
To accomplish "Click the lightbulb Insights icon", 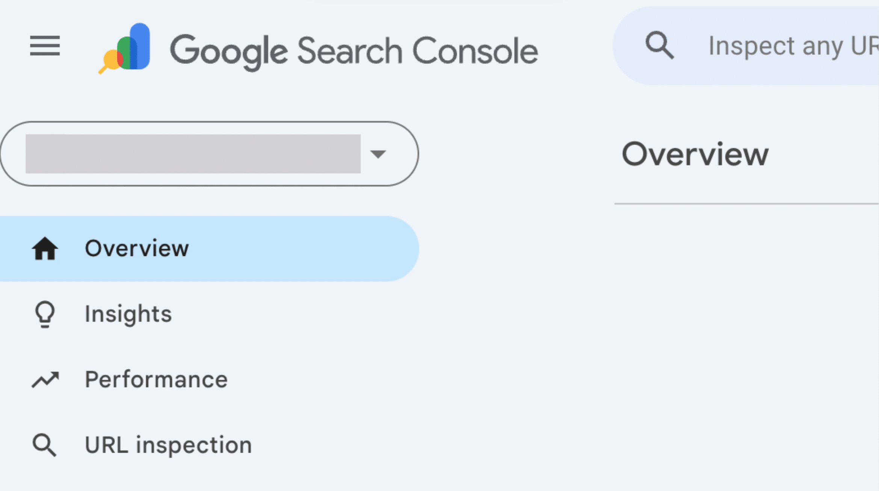I will point(45,315).
